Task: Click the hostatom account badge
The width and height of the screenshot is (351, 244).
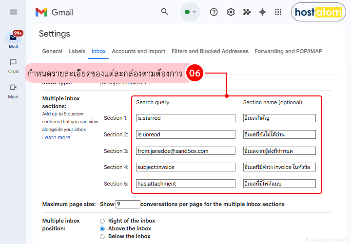Action: point(318,12)
